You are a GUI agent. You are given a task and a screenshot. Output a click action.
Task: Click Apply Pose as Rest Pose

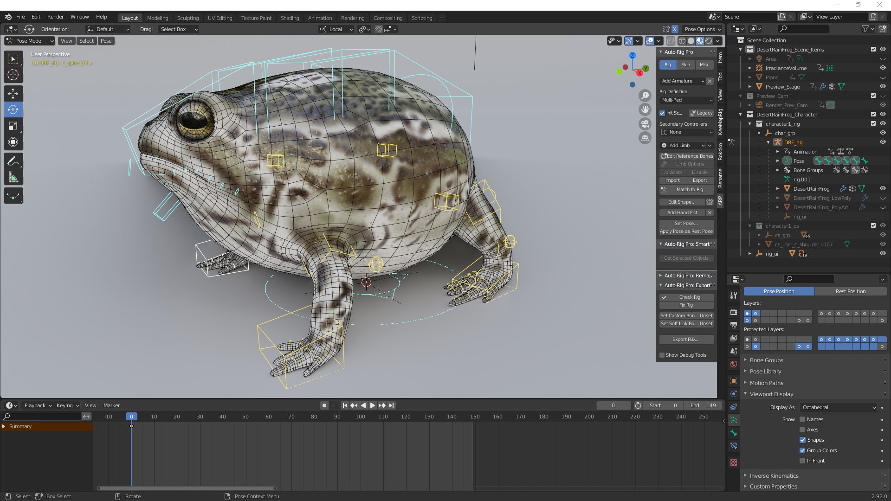pos(686,231)
